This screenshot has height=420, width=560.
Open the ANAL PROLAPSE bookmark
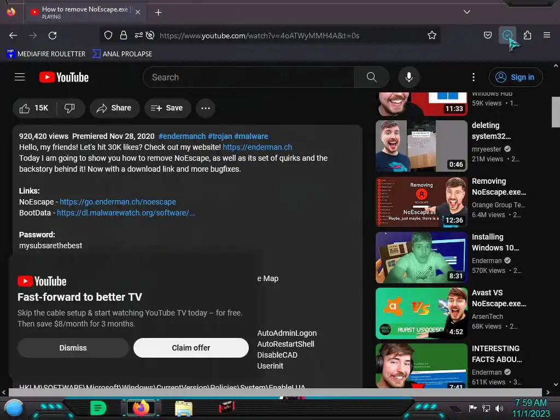(x=122, y=54)
